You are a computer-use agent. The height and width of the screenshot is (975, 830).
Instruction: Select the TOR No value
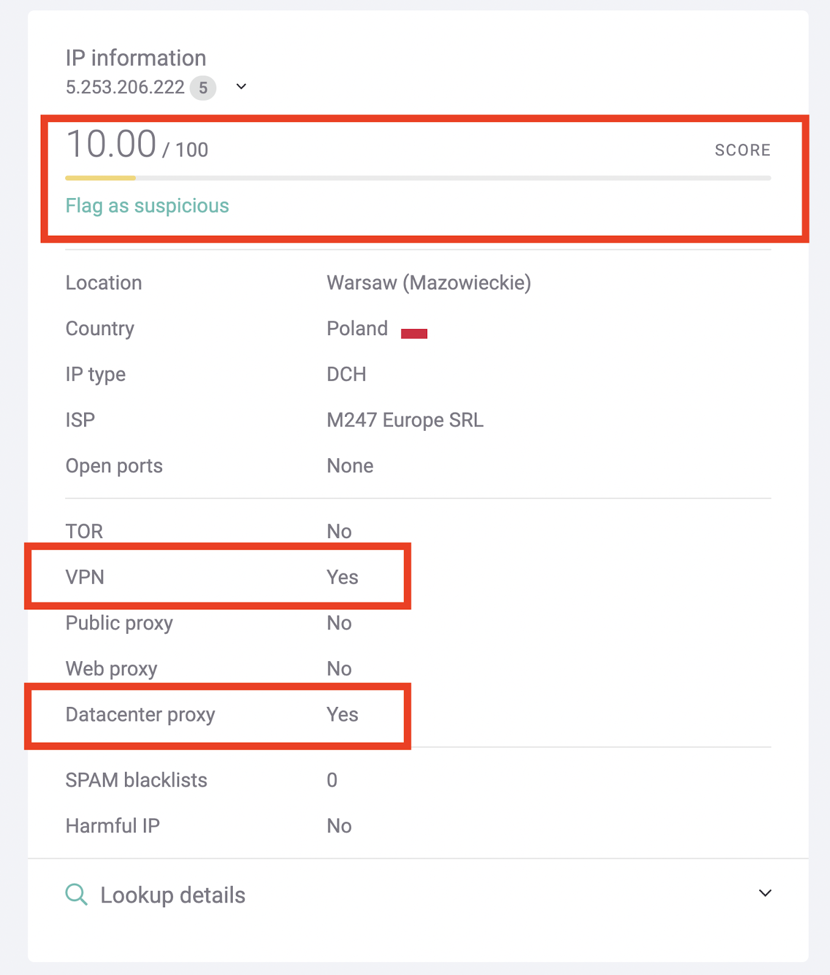point(338,531)
